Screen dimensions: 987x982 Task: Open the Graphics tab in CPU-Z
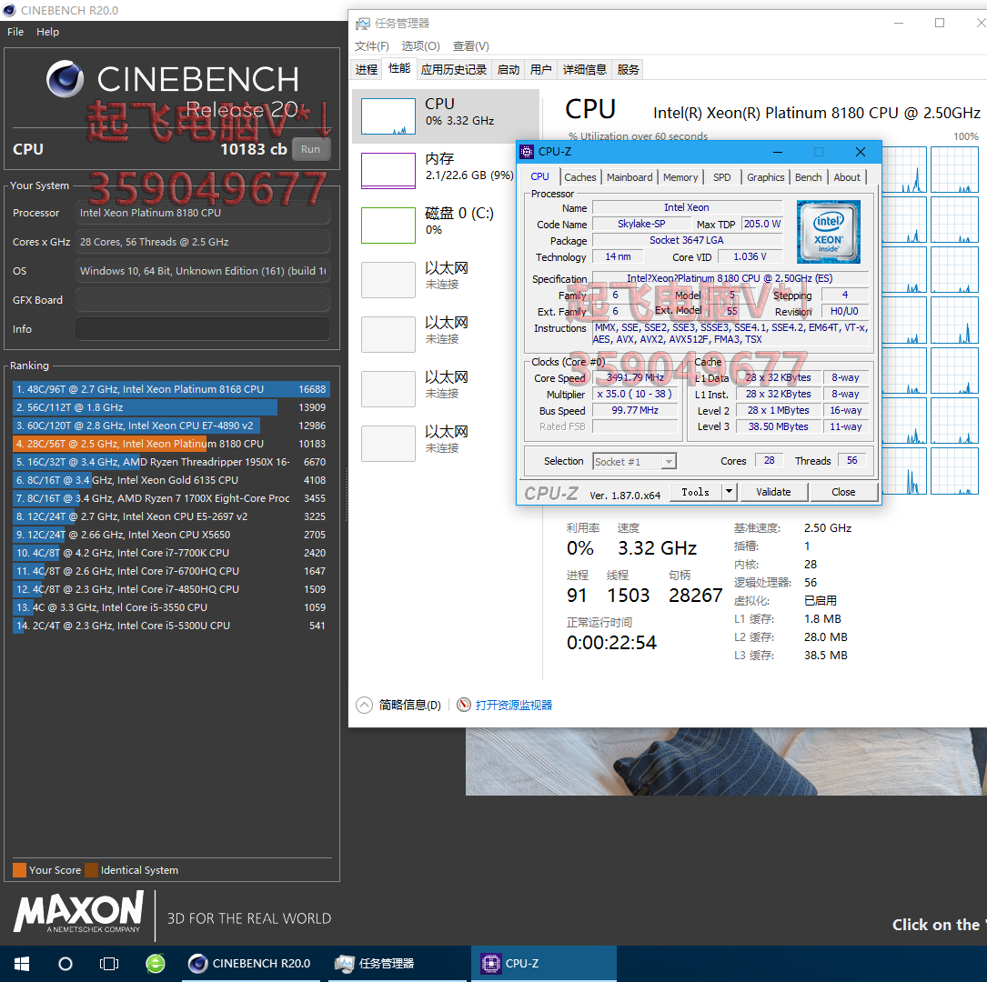[x=765, y=177]
